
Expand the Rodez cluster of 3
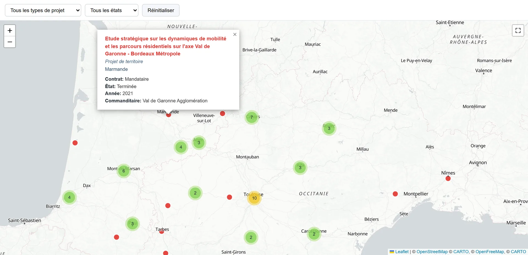329,128
